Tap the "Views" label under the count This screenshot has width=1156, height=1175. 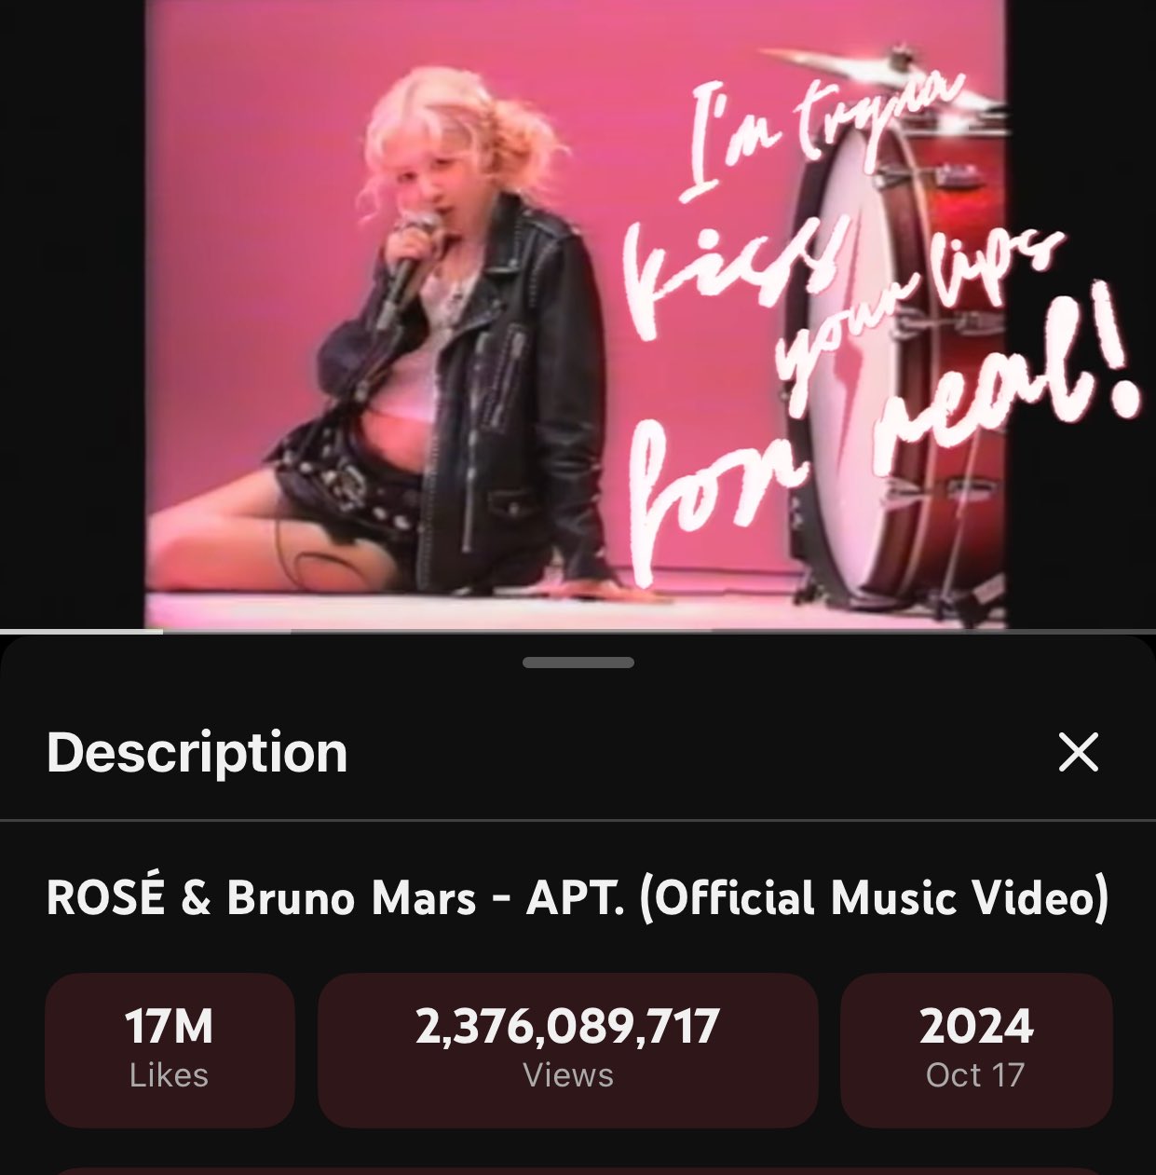[x=568, y=1075]
